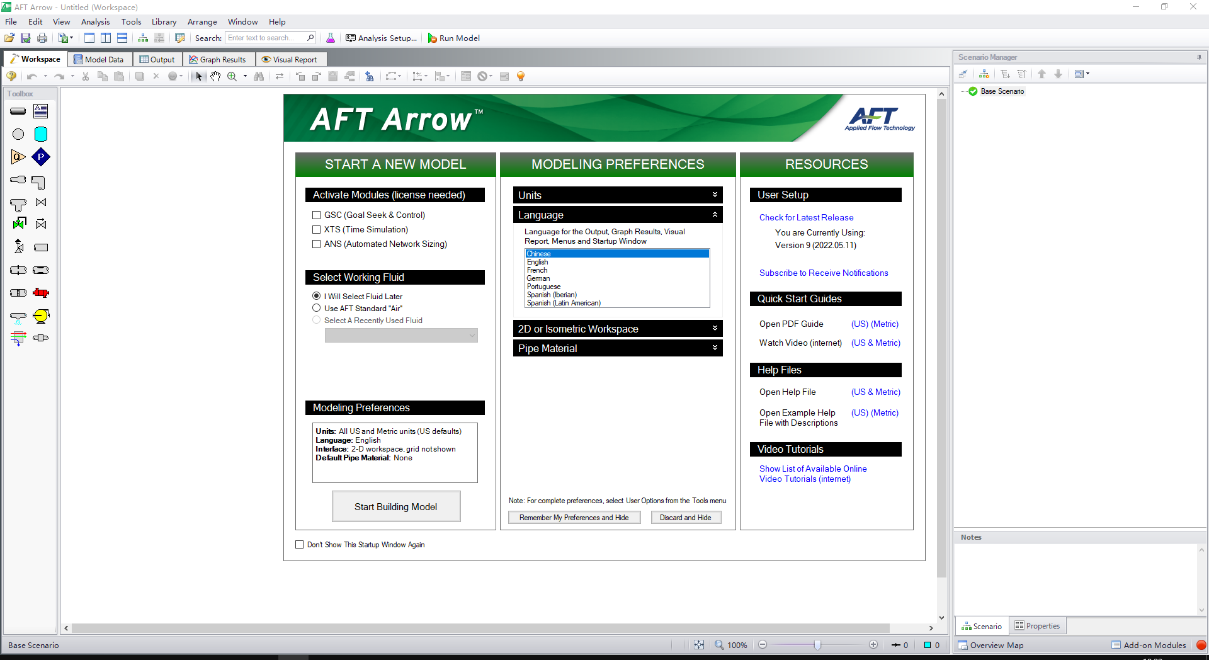Pick the Tee/Wye junction in Toolbox
Screen dimensions: 1209x660
tap(18, 205)
